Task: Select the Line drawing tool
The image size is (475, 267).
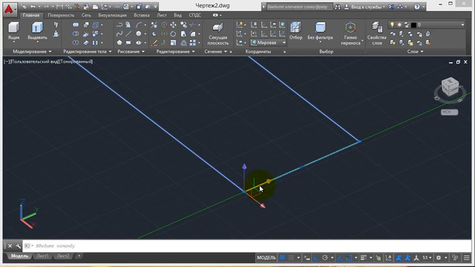Action: [x=128, y=33]
